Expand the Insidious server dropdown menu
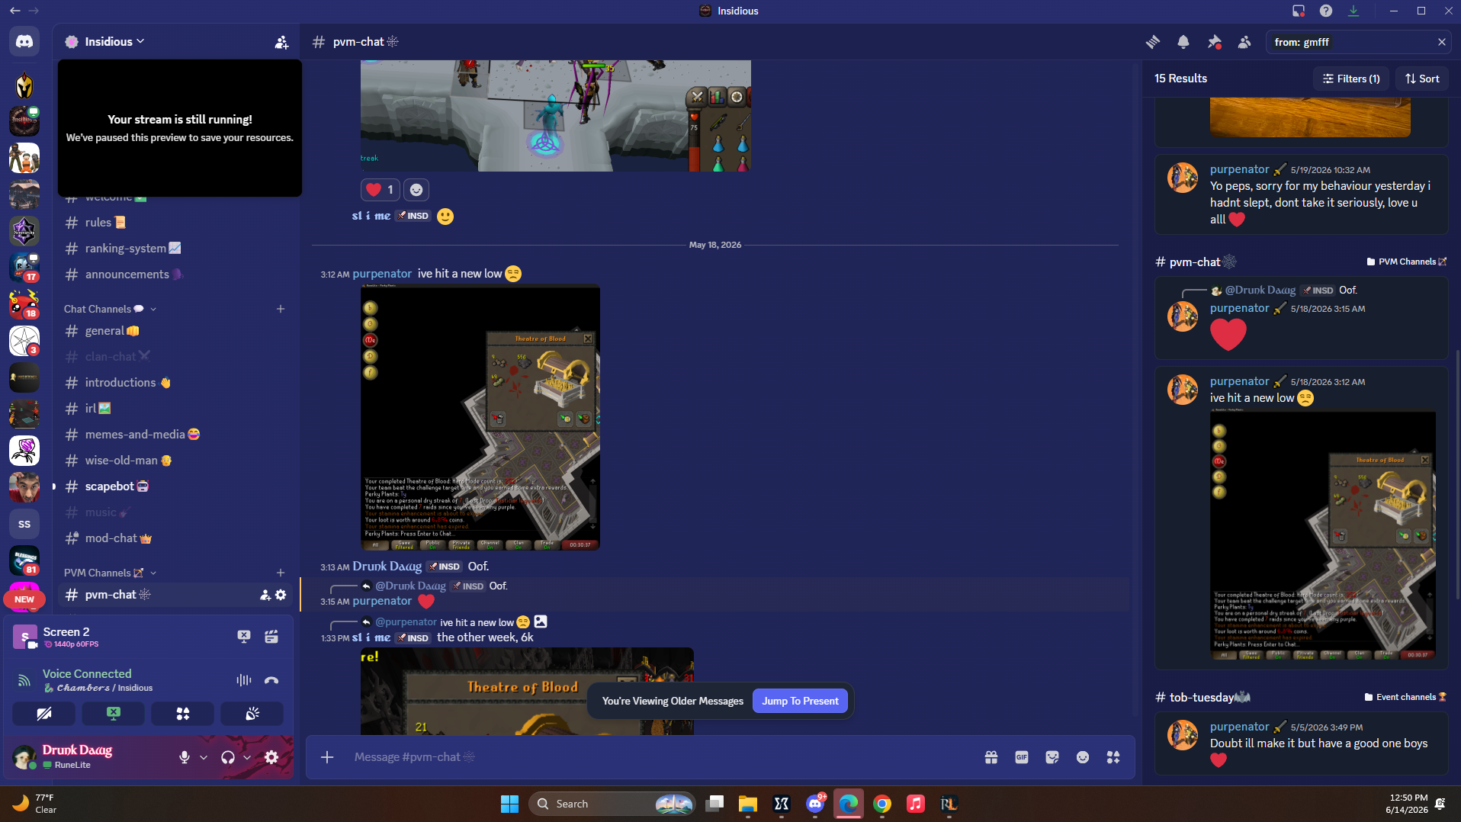This screenshot has height=822, width=1461. point(114,42)
